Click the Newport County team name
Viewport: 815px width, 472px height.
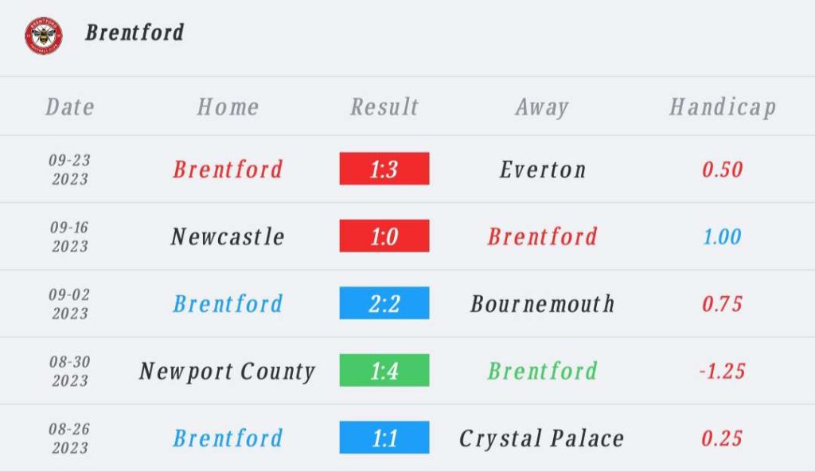click(228, 371)
